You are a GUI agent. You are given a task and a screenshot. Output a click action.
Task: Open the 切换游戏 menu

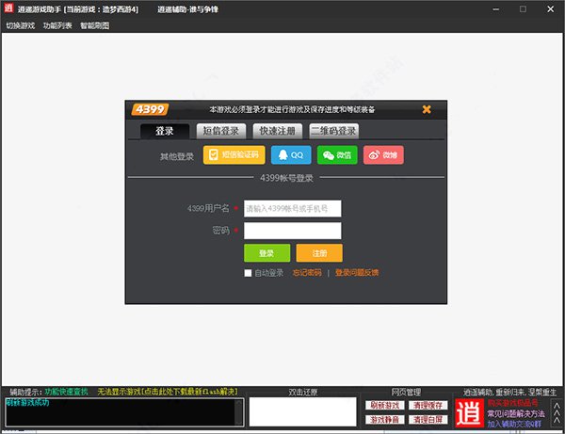[x=20, y=25]
